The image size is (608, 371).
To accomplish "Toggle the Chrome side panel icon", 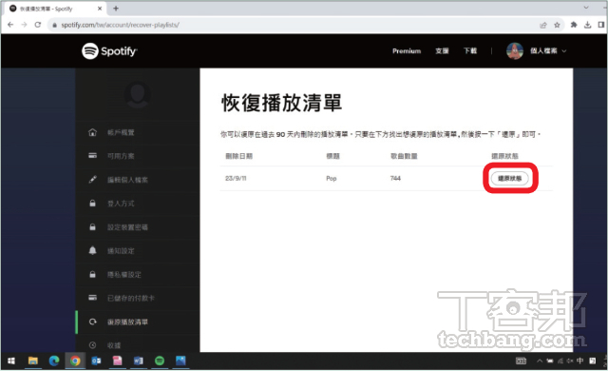I will 601,25.
